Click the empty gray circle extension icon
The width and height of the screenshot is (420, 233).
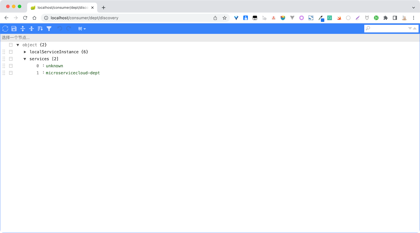pos(348,18)
